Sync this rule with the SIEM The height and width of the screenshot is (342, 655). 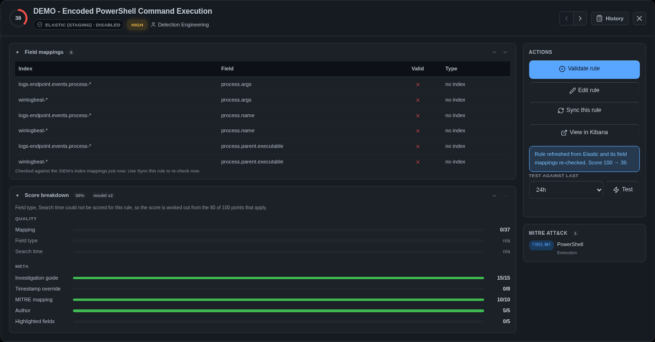(584, 110)
